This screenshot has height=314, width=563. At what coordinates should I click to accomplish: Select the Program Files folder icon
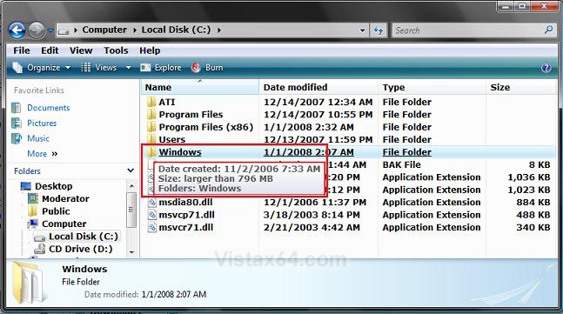pyautogui.click(x=151, y=115)
